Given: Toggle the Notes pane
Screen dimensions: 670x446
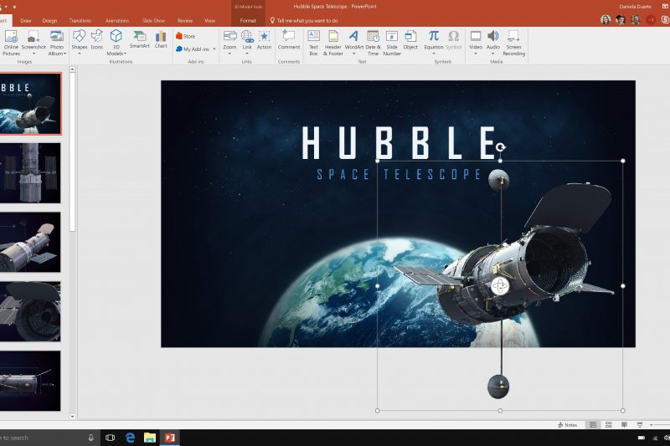Looking at the screenshot, I should (x=568, y=424).
